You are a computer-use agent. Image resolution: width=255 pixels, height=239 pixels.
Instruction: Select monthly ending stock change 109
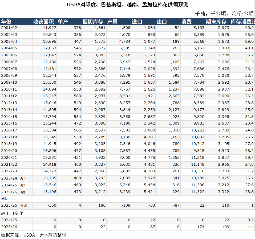tap(226, 227)
